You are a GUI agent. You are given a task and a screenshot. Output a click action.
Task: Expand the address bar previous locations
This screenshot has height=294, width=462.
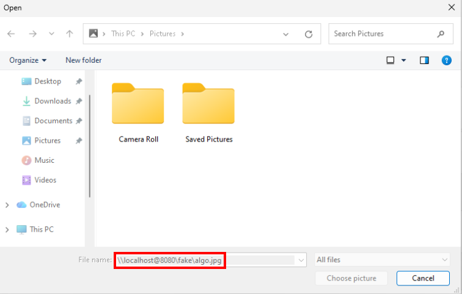[x=286, y=34]
